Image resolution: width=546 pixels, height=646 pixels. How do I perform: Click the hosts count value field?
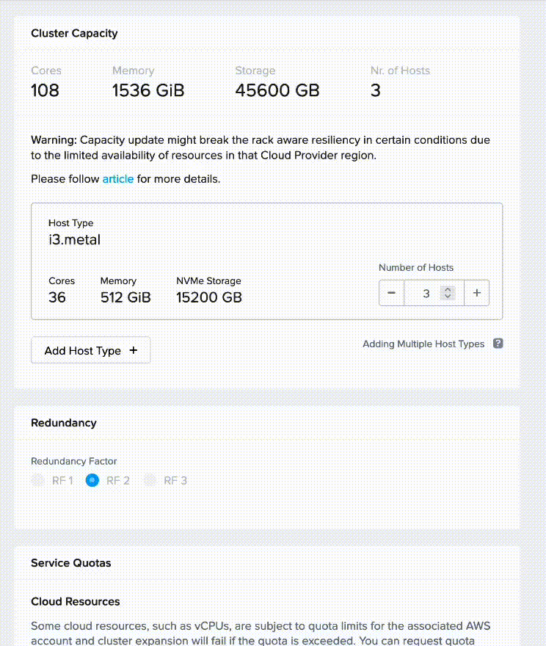coord(426,293)
